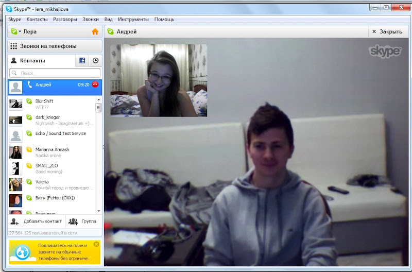412x272 pixels.
Task: Click Marianna Armash's avatar photo
Action: point(16,152)
